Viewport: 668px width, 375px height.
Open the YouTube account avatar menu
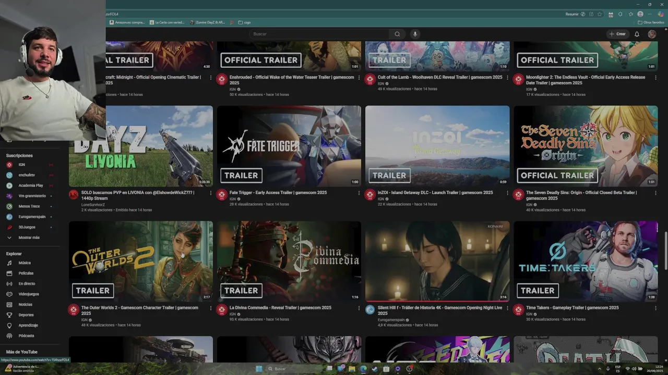click(x=652, y=34)
